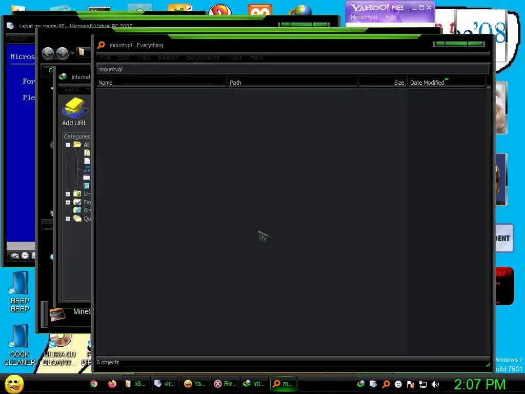Open the navigation history dropdown arrow
Viewport: 525px width, 394px height.
pos(72,53)
